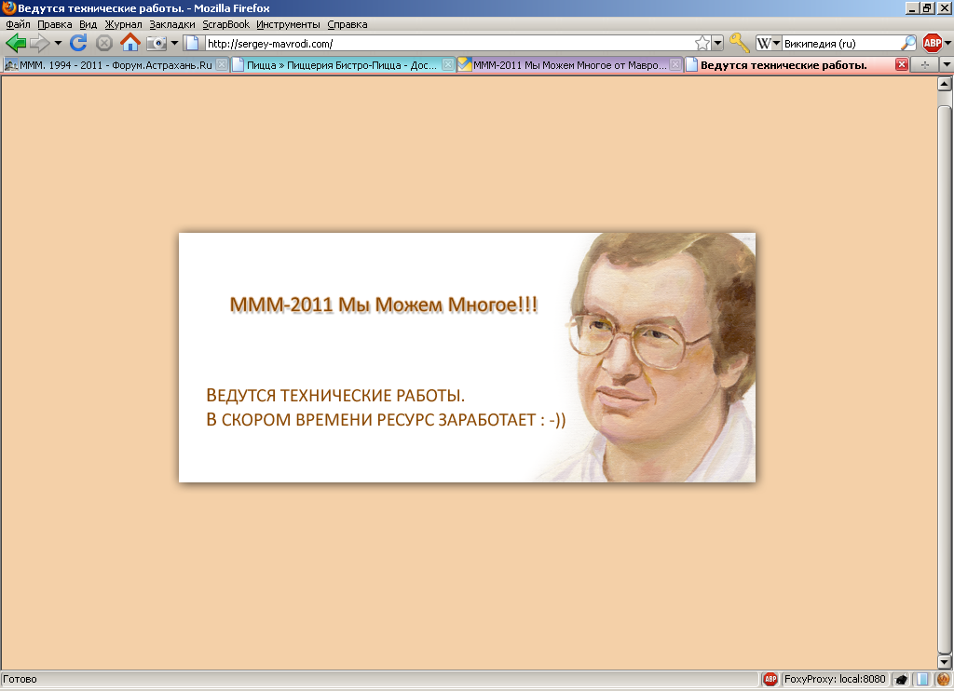Click the Ведутся технические работы. text line

point(335,396)
